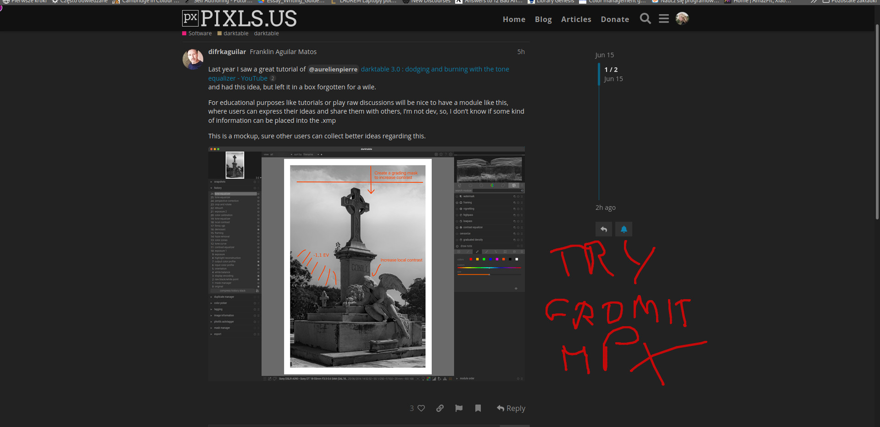Screen dimensions: 880x427
Task: Click the PIXLS.US site logo
Action: [x=239, y=19]
